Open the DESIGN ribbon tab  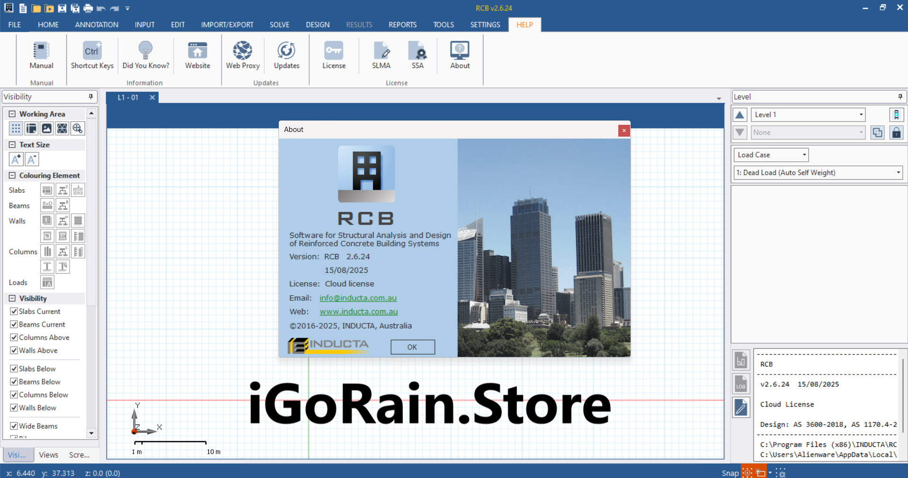coord(317,25)
